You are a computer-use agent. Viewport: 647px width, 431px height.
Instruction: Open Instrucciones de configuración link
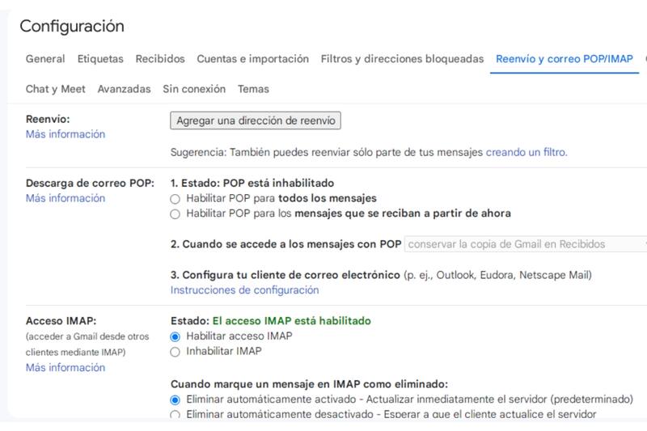point(244,289)
